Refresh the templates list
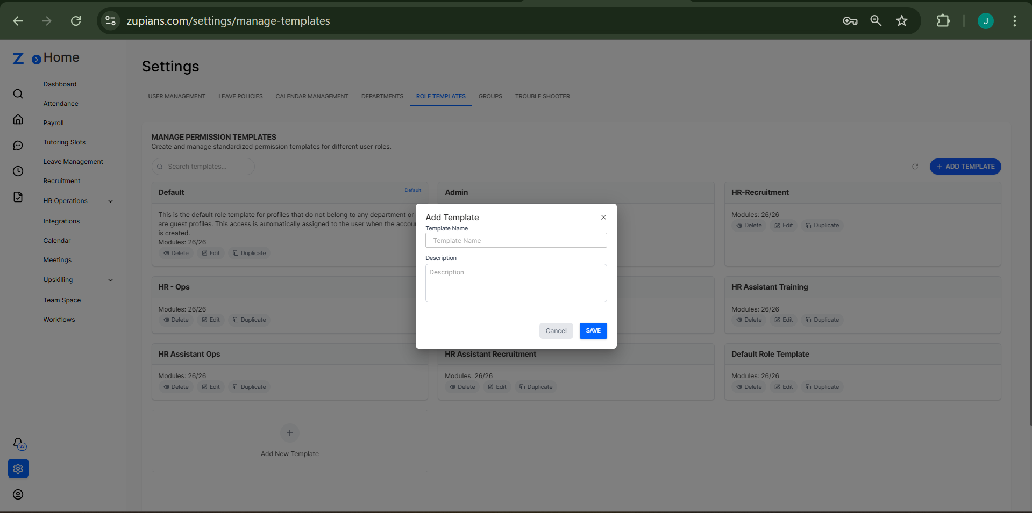The width and height of the screenshot is (1032, 513). (x=915, y=167)
